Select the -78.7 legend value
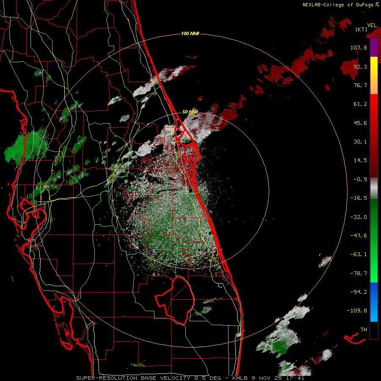Image resolution: width=381 pixels, height=381 pixels. click(359, 273)
